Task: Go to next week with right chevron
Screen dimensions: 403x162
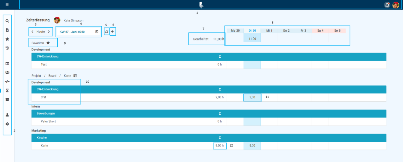Action: (49, 32)
